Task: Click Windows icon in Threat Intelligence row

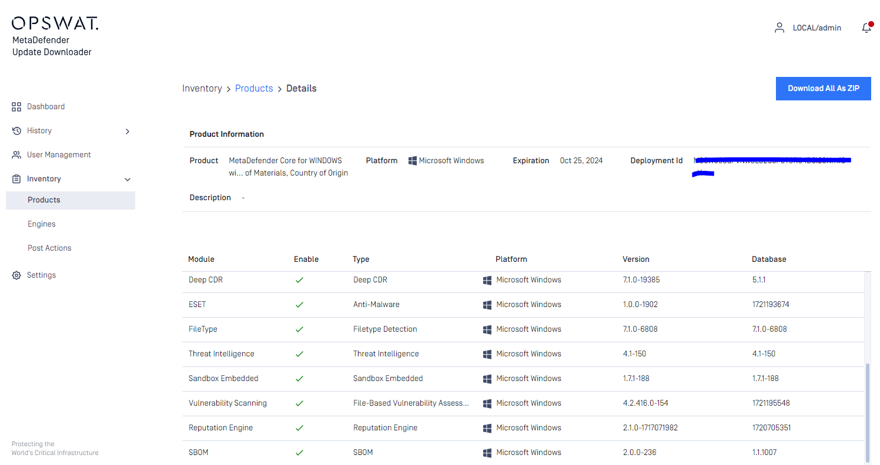Action: tap(487, 354)
